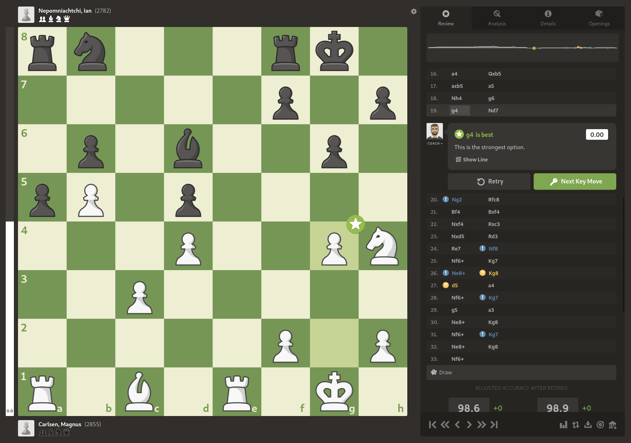Viewport: 631px width, 443px height.
Task: Open practice mode with the target icon
Action: click(x=600, y=425)
